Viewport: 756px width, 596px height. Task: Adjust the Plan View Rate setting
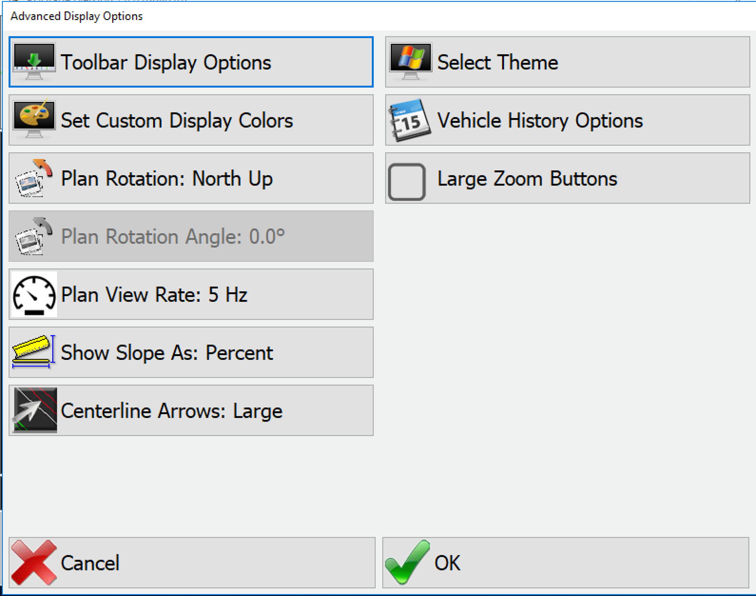click(x=190, y=294)
